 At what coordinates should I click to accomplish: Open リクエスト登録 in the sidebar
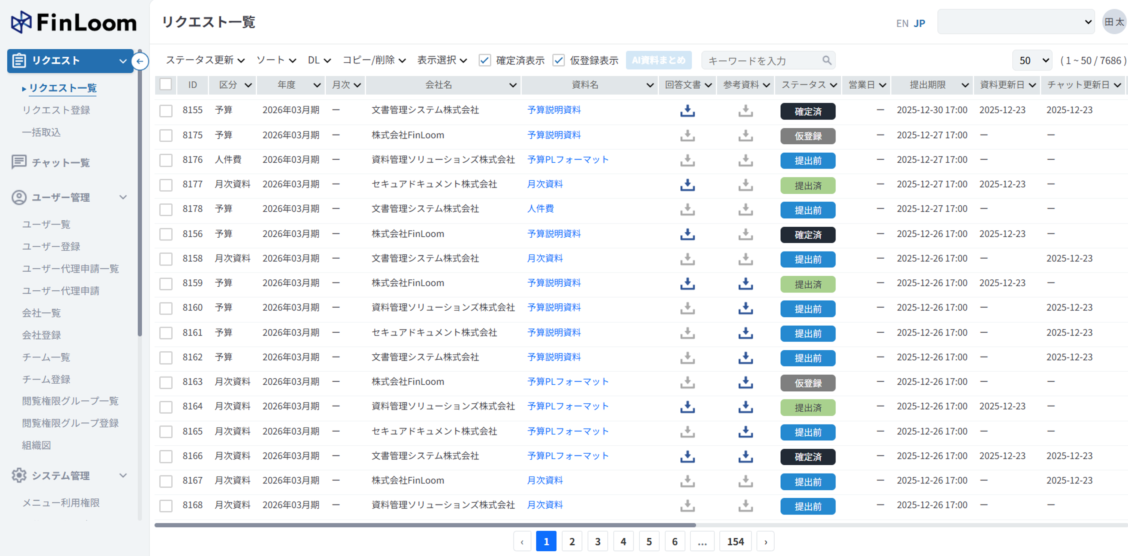point(56,110)
